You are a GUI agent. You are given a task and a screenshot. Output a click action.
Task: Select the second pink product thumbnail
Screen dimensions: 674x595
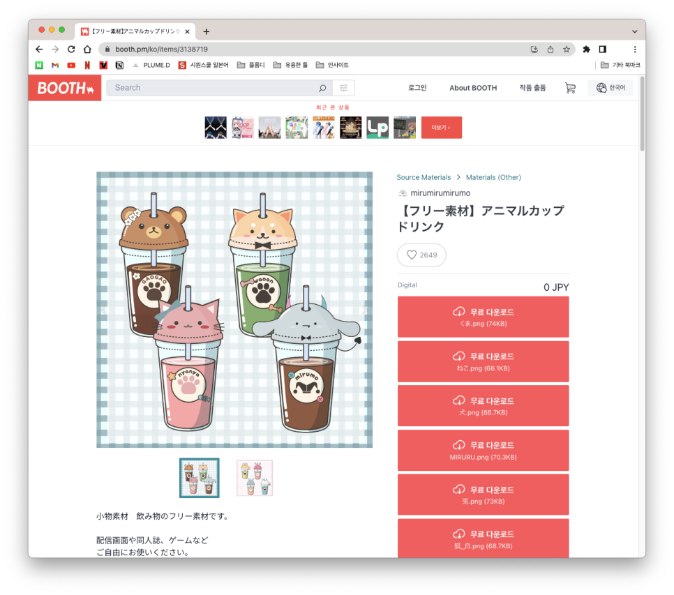coord(255,478)
